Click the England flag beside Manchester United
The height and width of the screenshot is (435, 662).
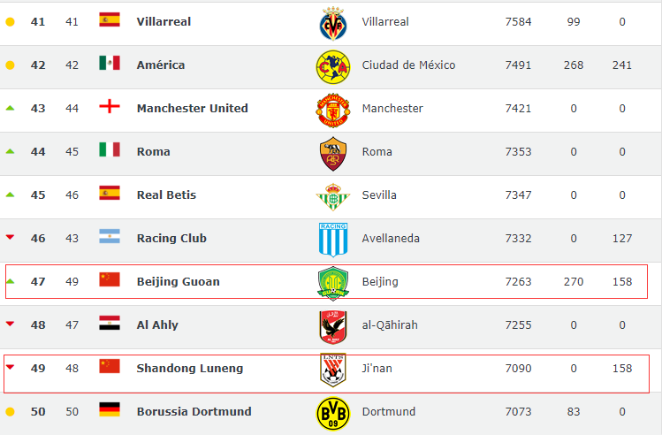[110, 106]
